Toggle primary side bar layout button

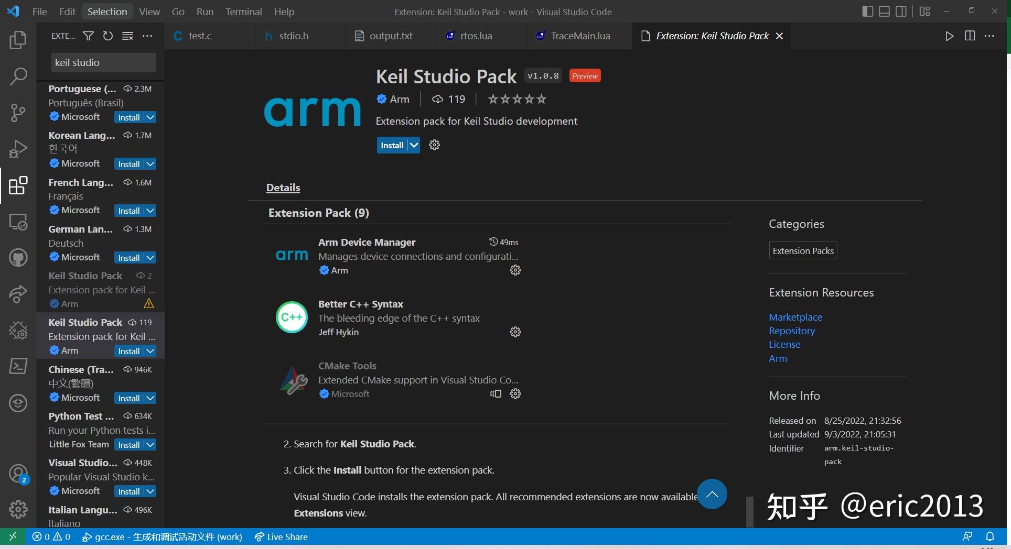click(x=867, y=12)
